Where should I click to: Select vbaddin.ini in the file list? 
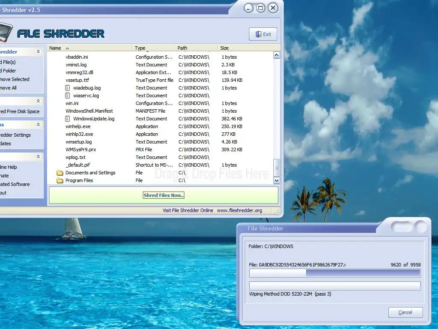(77, 57)
